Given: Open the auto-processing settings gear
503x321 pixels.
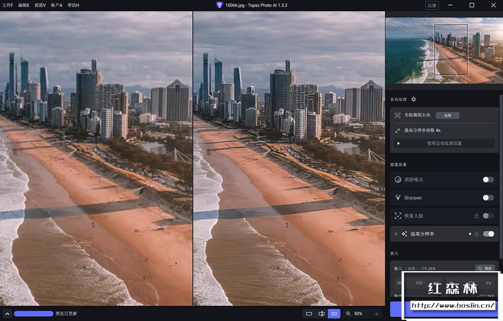Looking at the screenshot, I should 413,100.
